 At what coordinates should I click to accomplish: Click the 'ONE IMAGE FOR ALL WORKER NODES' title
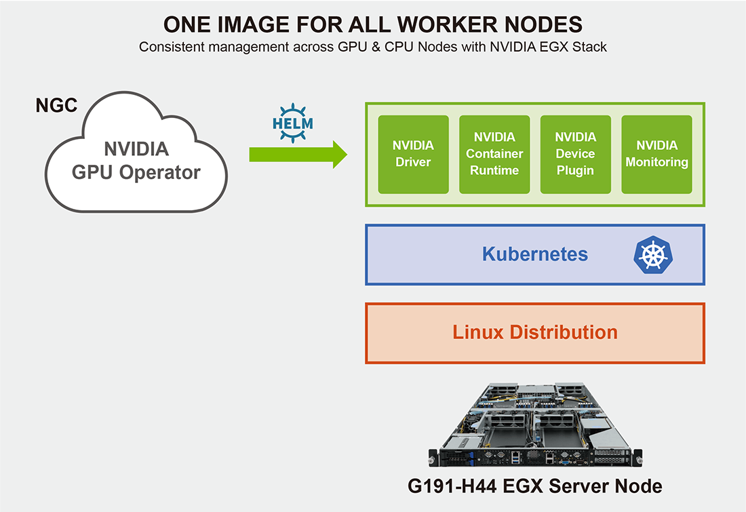(373, 24)
